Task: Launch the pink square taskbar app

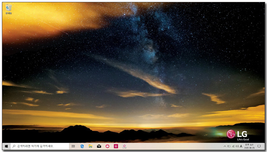Action: coord(116,146)
